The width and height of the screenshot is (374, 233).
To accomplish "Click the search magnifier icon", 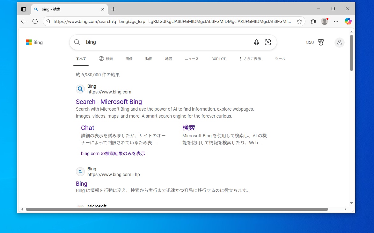I will 77,42.
